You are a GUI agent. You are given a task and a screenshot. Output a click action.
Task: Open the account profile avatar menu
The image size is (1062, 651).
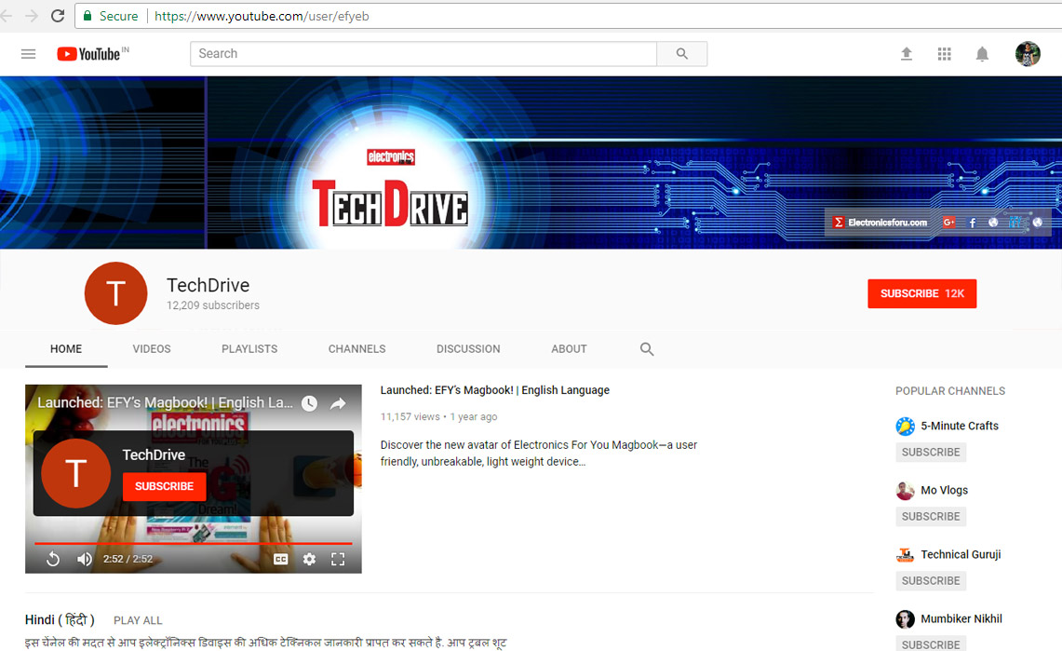pos(1028,53)
